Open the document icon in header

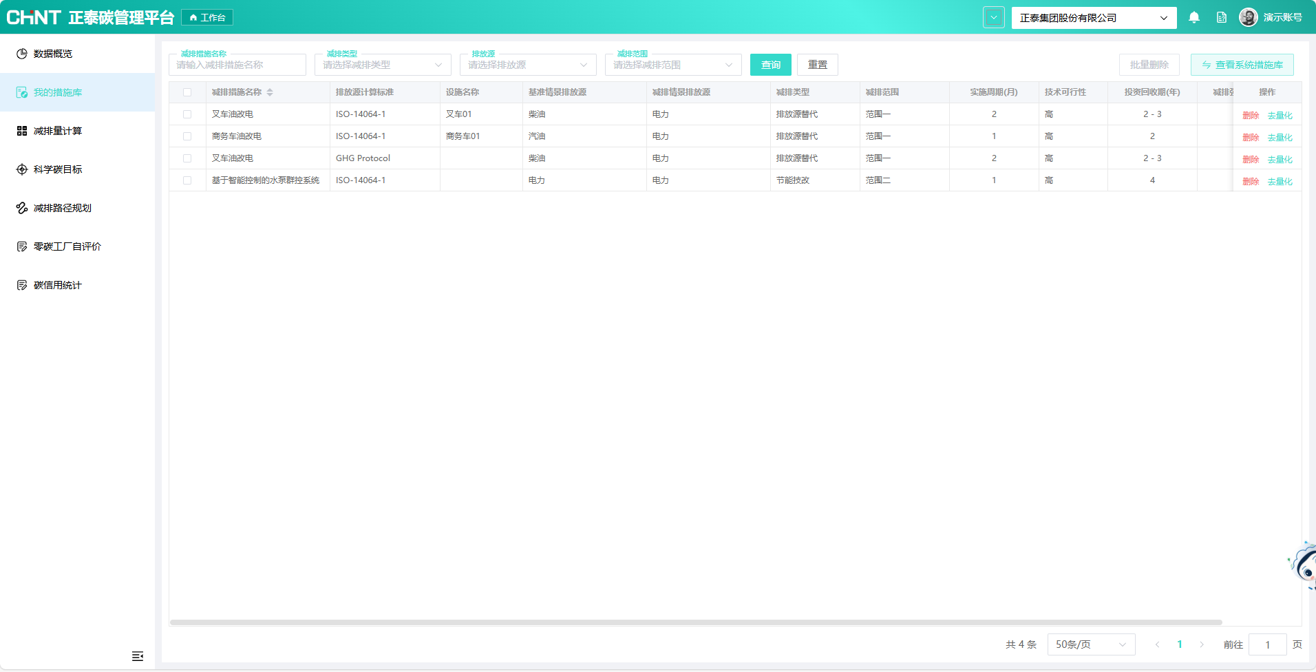click(1222, 18)
